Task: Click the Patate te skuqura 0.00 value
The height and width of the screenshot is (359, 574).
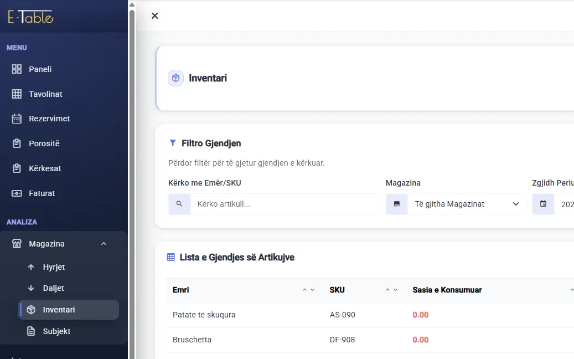Action: pyautogui.click(x=420, y=315)
